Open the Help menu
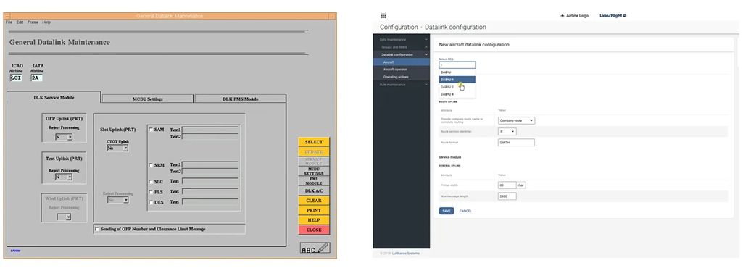Screen dimensions: 743x268 point(46,22)
